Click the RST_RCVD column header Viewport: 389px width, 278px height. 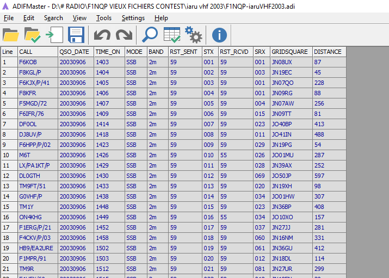pos(236,52)
